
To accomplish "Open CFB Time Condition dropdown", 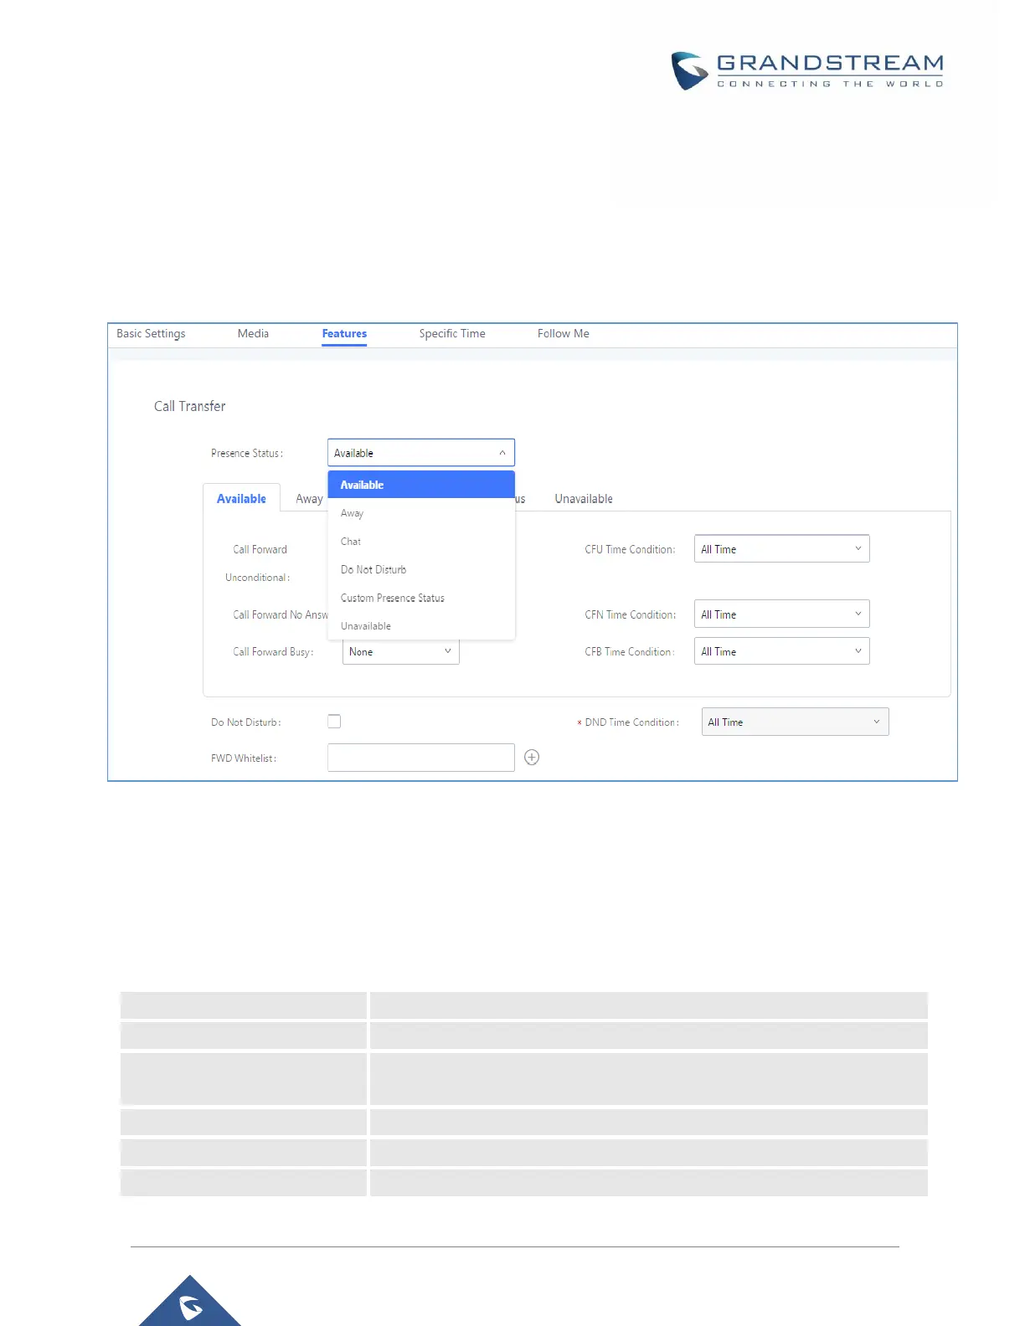I will [782, 651].
